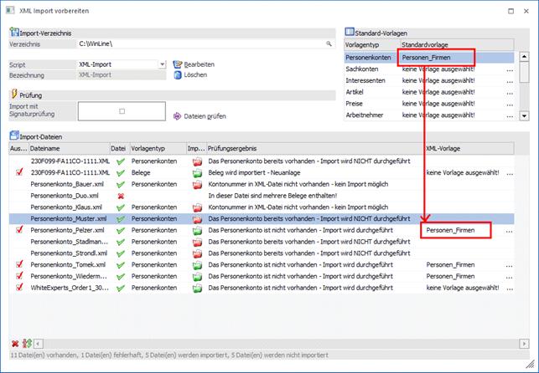Toggle the Import mit Signaturprüfung checkbox
The image size is (539, 373).
pyautogui.click(x=122, y=110)
